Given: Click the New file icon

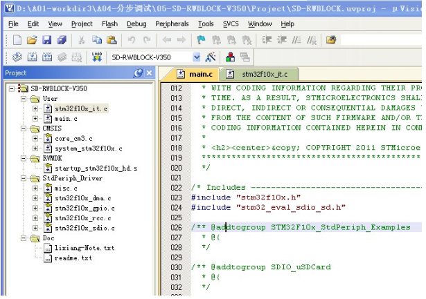Looking at the screenshot, I should (17, 40).
